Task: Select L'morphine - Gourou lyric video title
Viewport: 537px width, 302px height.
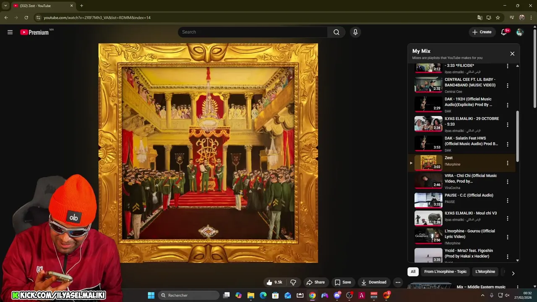Action: (470, 234)
